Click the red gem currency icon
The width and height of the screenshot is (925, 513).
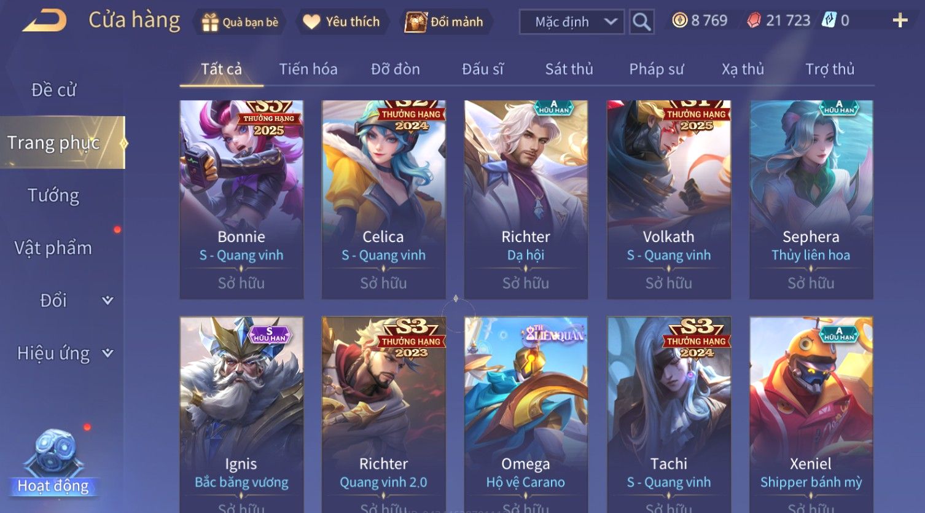coord(754,21)
